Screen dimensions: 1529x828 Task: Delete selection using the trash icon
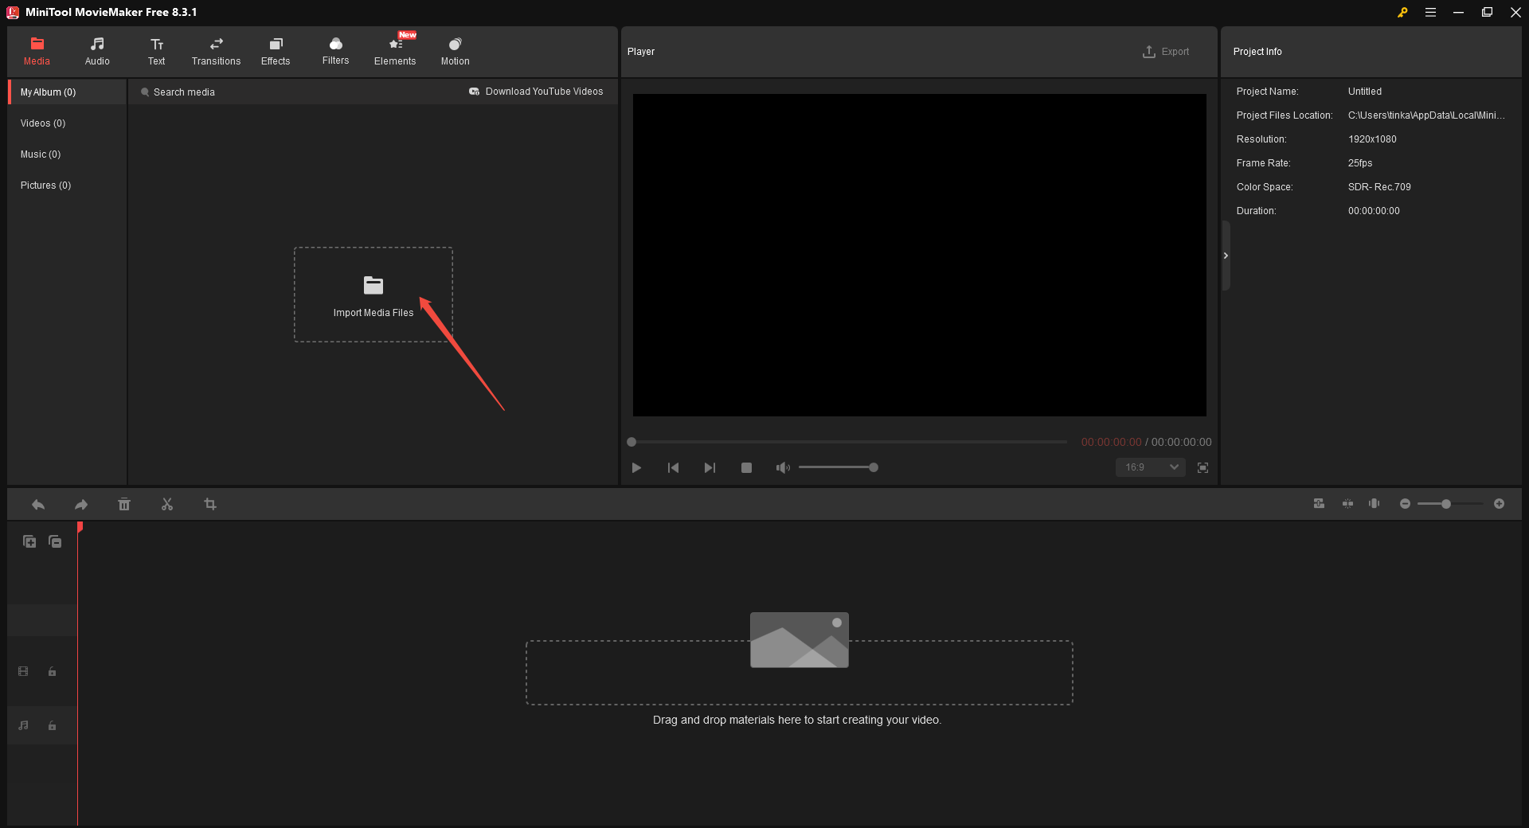(124, 504)
